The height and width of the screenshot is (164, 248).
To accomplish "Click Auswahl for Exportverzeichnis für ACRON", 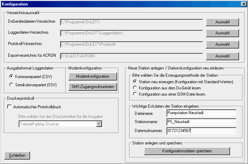I will [x=222, y=56].
